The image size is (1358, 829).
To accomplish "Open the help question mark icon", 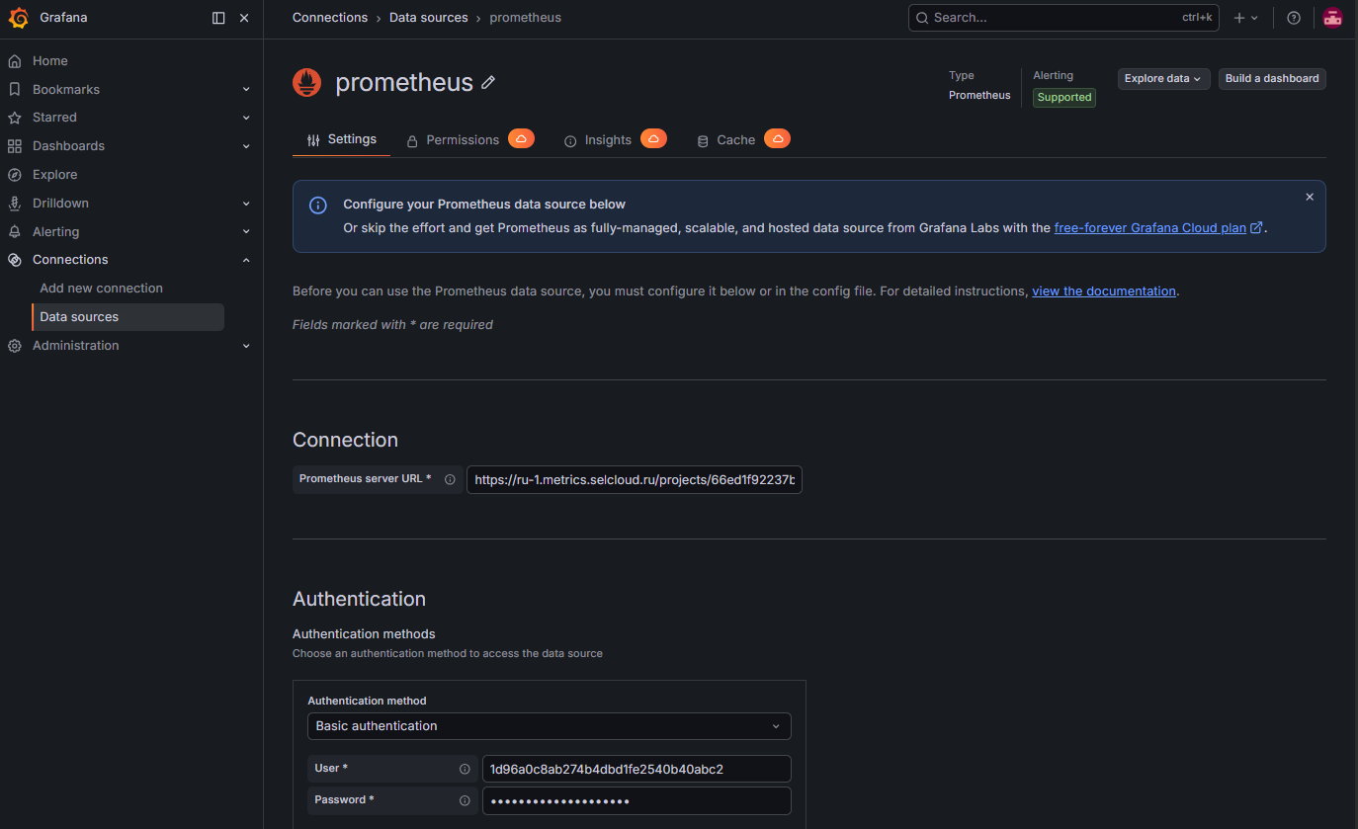I will pos(1294,18).
